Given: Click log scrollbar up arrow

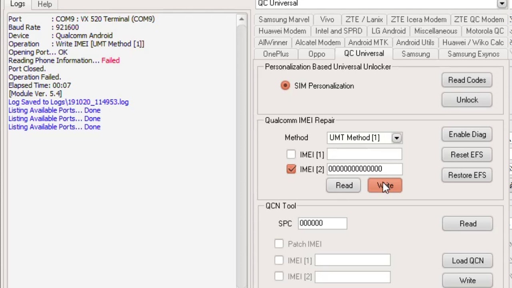Looking at the screenshot, I should pos(241,19).
